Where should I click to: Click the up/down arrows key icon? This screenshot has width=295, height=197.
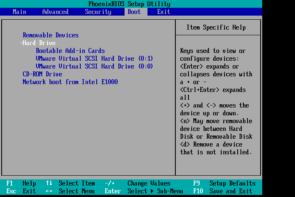[x=49, y=183]
